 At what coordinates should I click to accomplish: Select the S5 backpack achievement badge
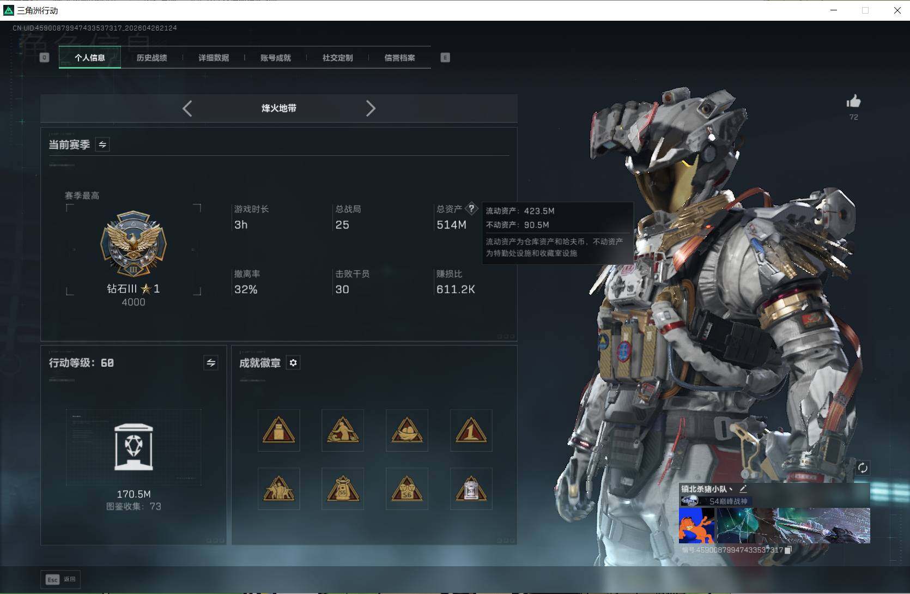tap(343, 489)
